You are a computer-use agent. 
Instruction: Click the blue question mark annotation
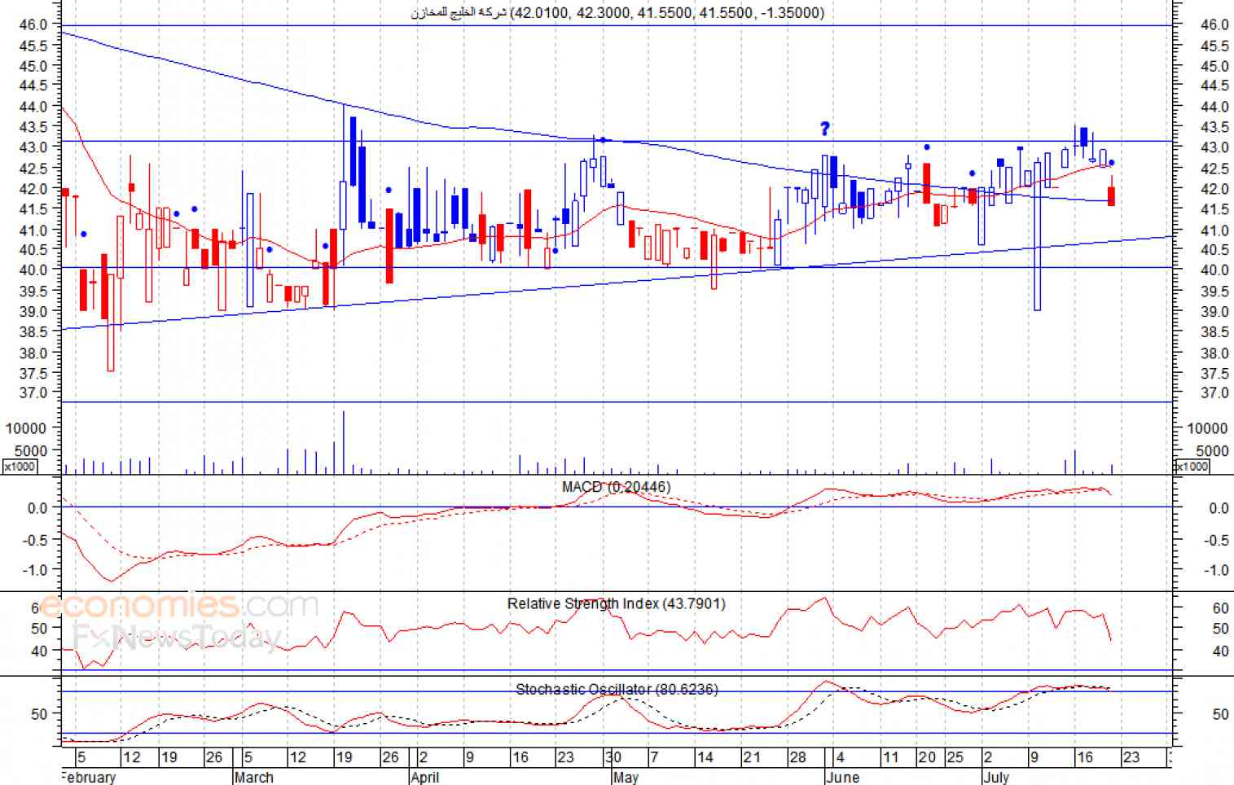point(825,129)
